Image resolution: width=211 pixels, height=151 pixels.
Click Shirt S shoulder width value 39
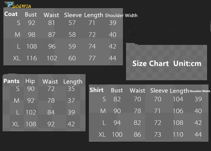click(x=198, y=99)
